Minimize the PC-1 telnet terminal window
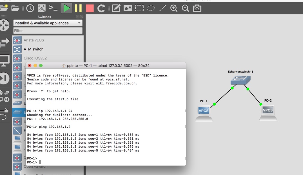 tap(35, 65)
